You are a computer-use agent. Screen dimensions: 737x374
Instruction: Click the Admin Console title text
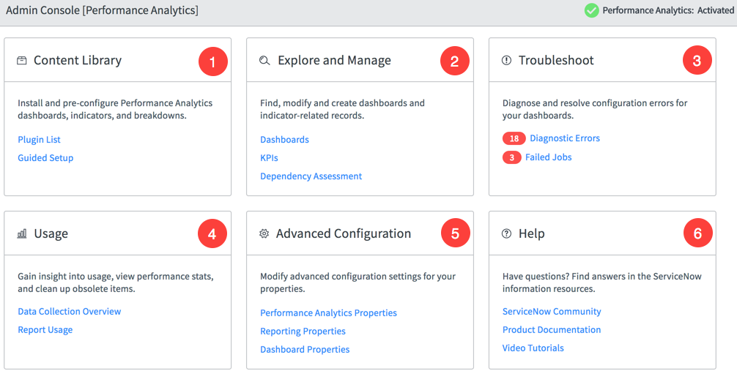point(102,10)
